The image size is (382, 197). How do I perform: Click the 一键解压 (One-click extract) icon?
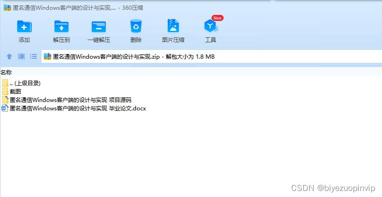pyautogui.click(x=99, y=27)
